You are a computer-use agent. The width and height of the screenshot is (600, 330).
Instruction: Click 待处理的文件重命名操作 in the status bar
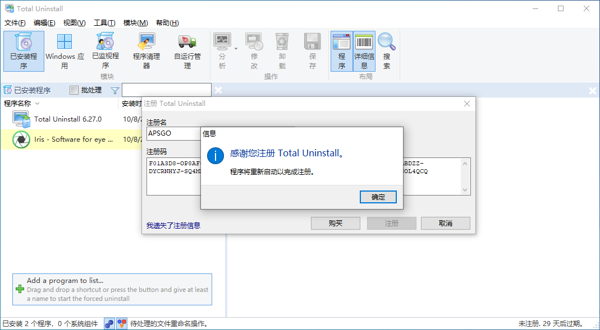(169, 324)
